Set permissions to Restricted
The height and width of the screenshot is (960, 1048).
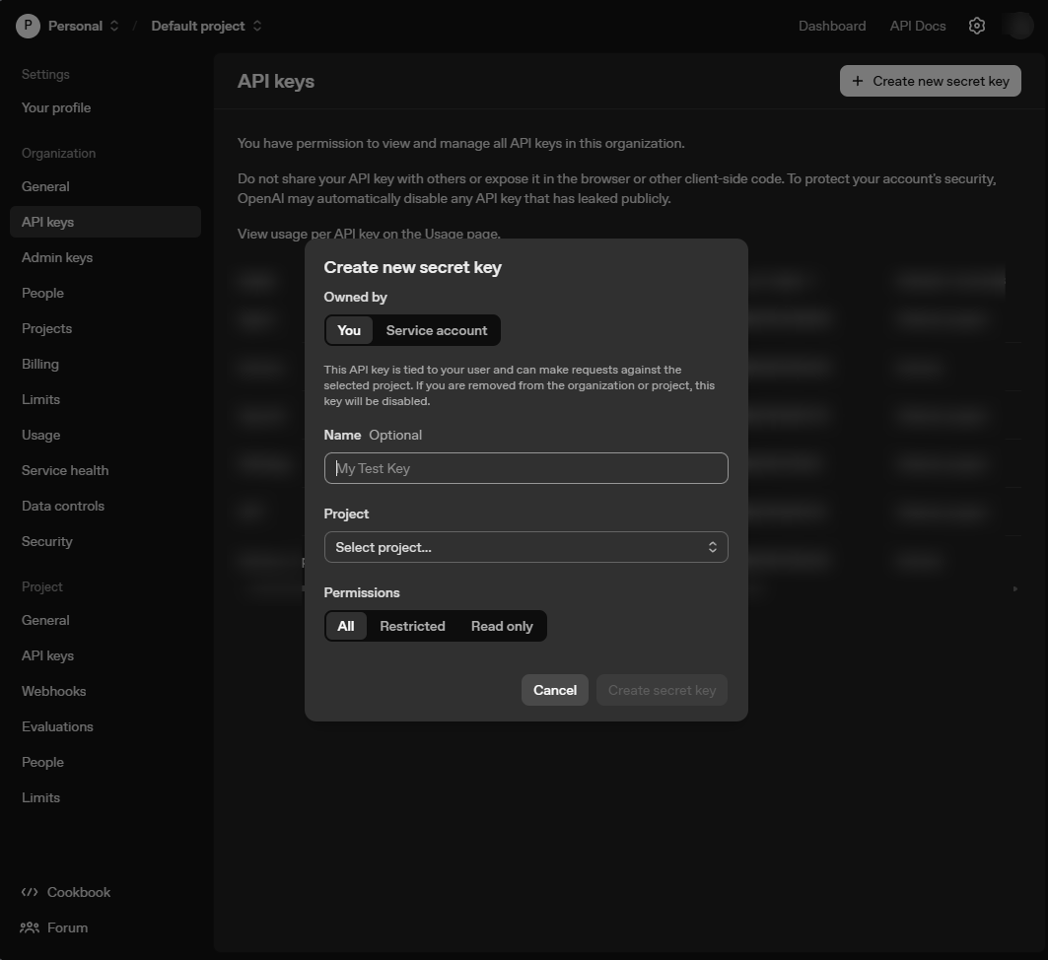point(412,626)
